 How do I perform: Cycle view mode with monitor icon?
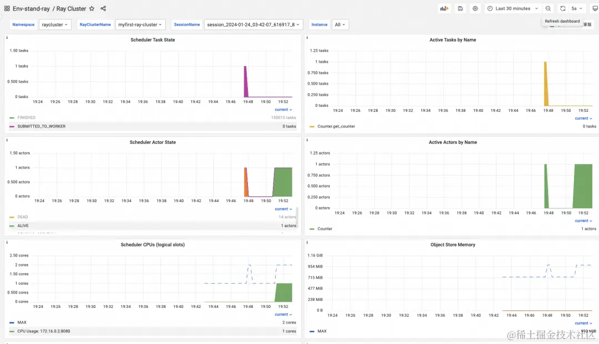595,8
